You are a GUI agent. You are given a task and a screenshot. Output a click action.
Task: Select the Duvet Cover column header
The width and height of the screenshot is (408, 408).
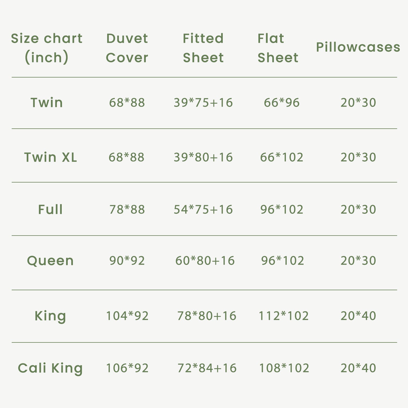[127, 48]
